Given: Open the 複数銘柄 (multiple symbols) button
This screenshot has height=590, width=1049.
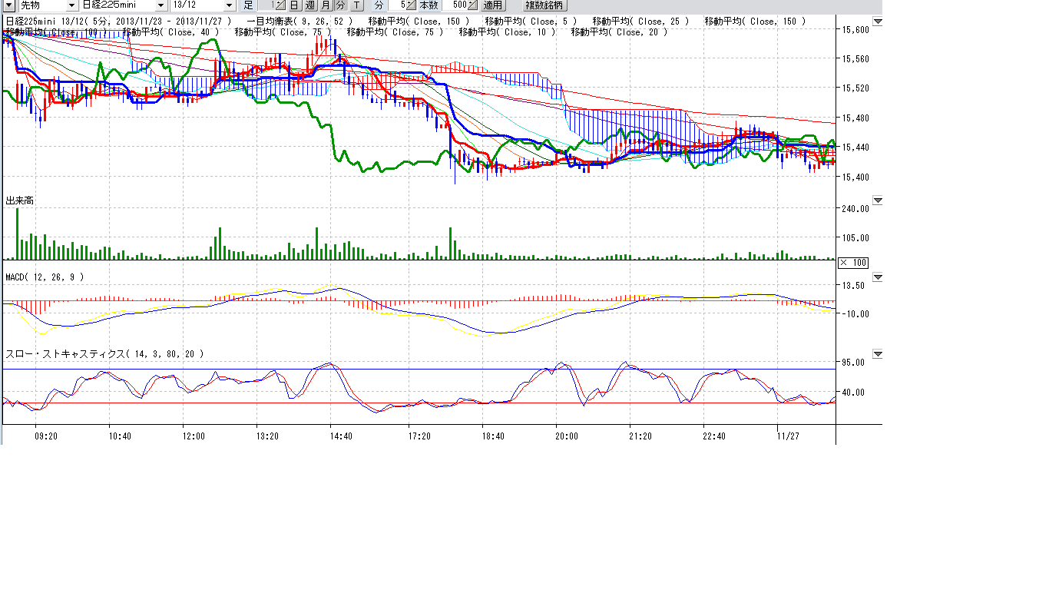Looking at the screenshot, I should [x=543, y=5].
